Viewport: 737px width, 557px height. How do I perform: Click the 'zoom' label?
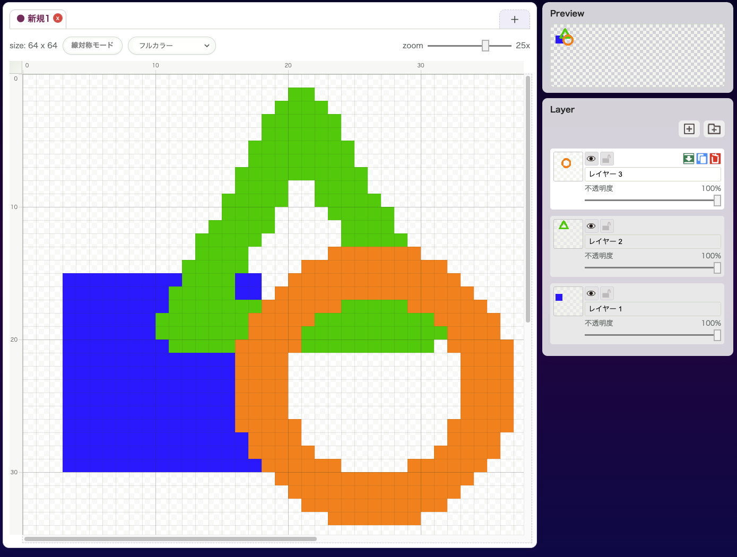(x=413, y=46)
